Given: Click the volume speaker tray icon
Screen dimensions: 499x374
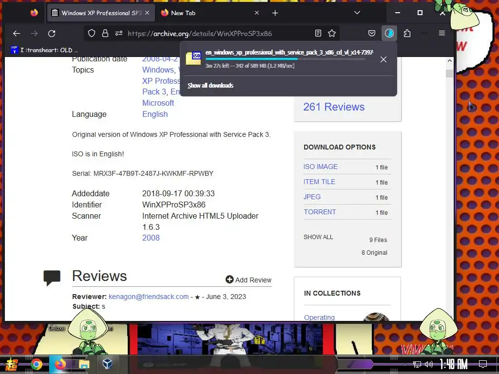Looking at the screenshot, I should (x=429, y=364).
